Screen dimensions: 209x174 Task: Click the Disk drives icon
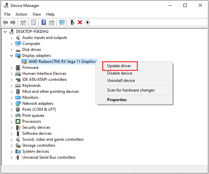coord(18,50)
